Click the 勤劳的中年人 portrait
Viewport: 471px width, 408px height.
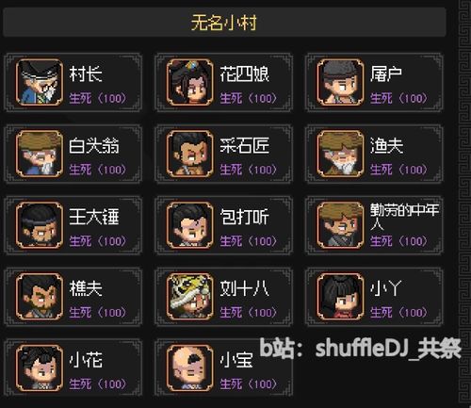click(x=340, y=225)
